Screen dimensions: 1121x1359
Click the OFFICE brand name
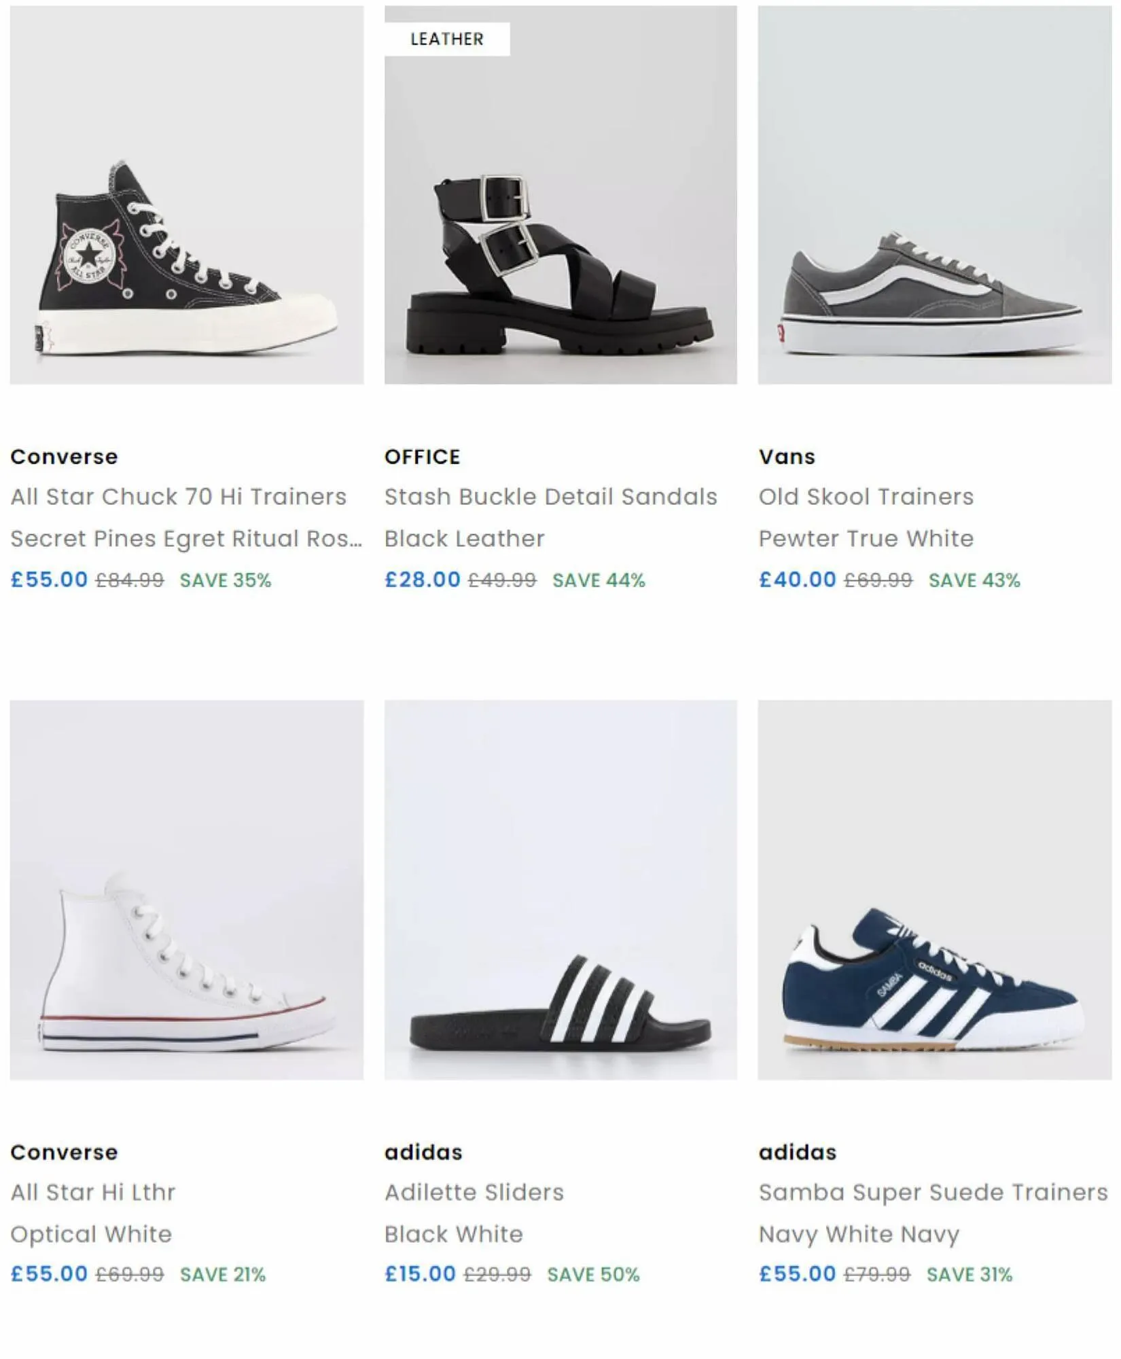click(422, 457)
